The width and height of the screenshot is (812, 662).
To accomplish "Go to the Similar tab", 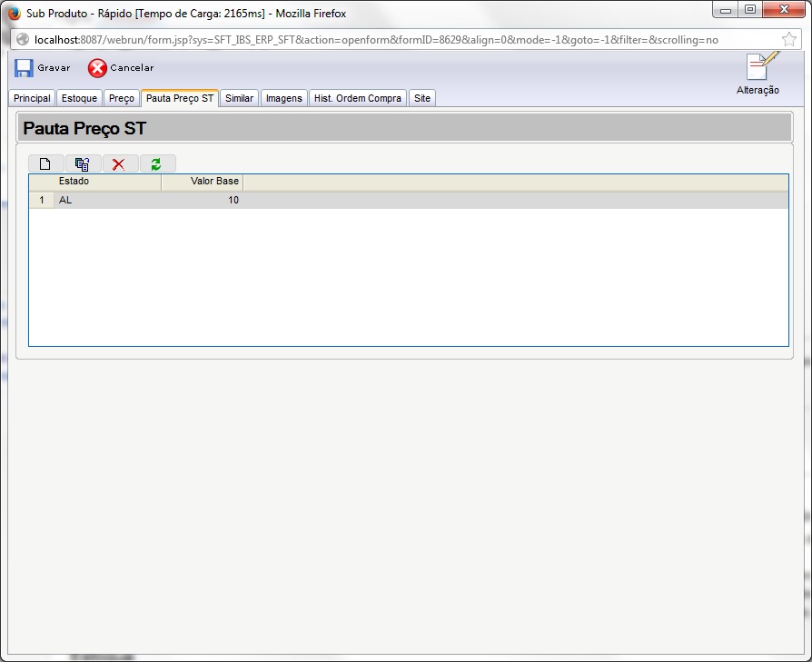I will [239, 98].
